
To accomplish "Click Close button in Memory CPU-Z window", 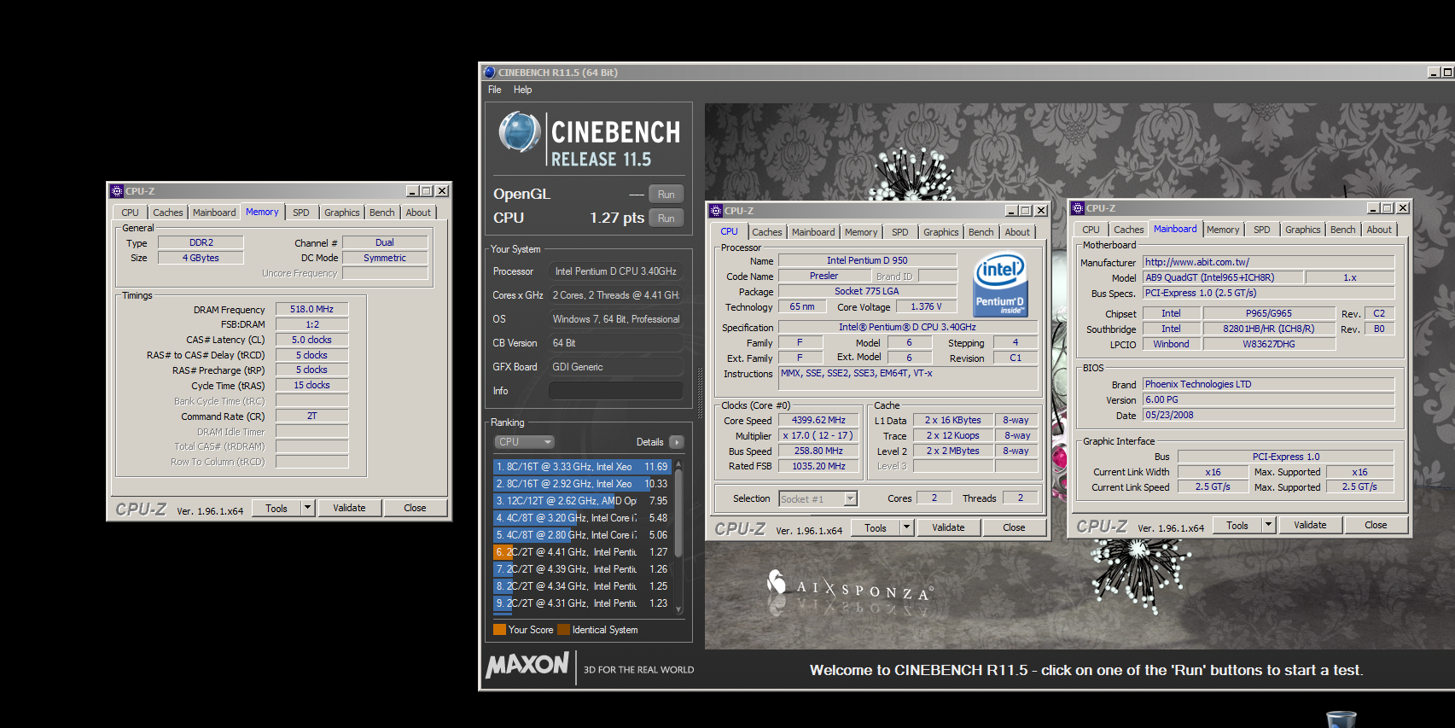I will click(x=415, y=508).
